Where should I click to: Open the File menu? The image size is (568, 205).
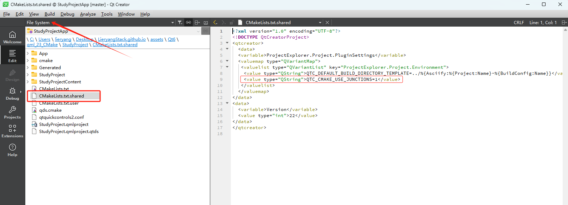[x=6, y=14]
